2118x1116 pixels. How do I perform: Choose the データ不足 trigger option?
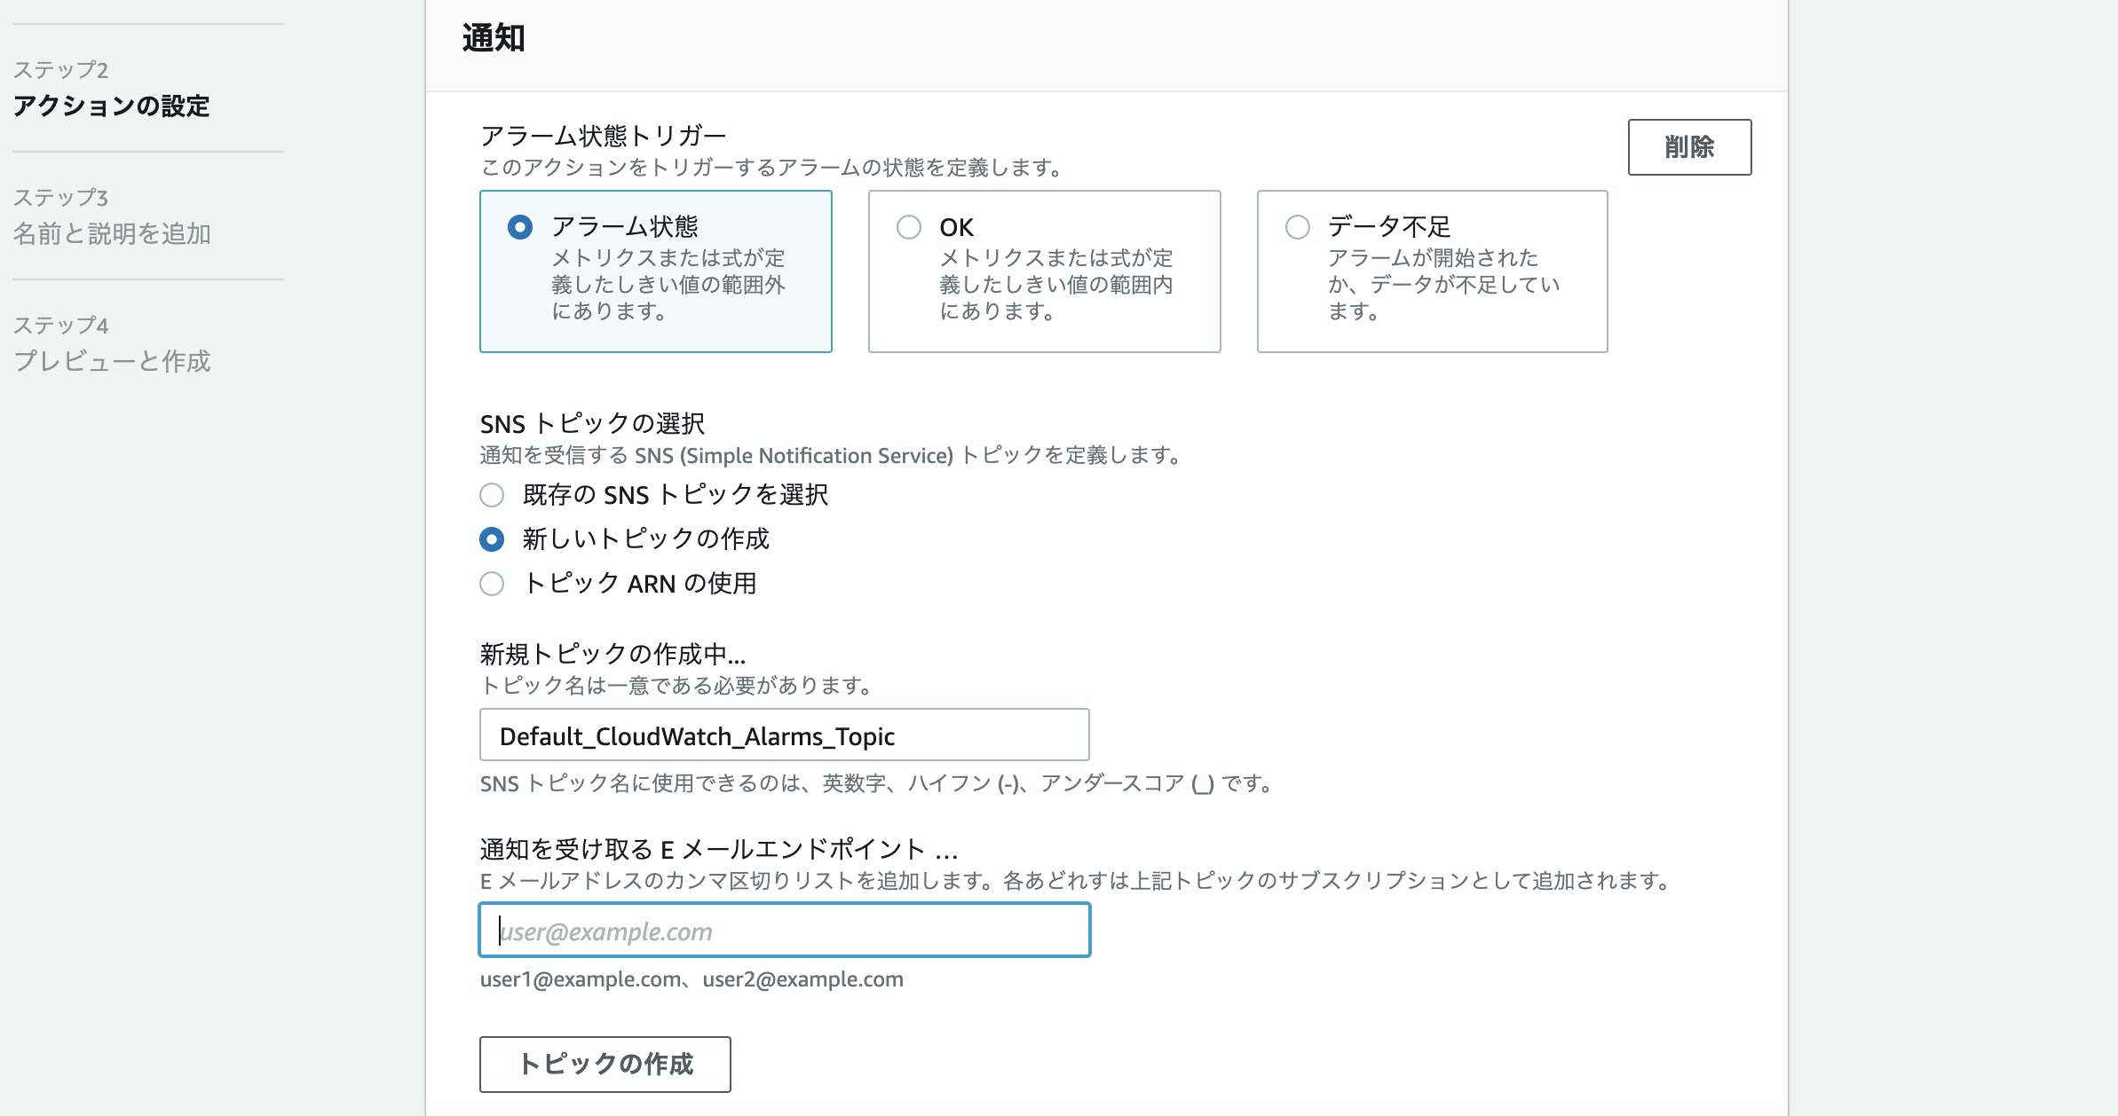1297,227
